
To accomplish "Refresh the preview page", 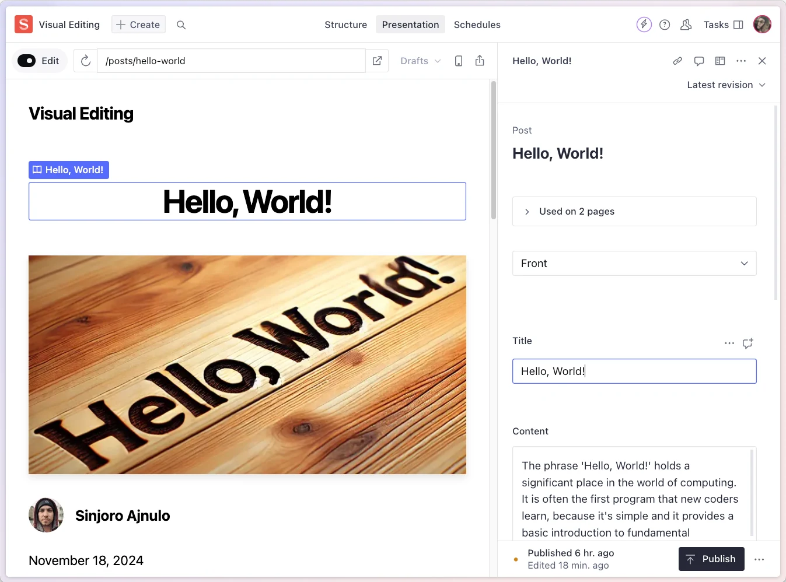I will tap(86, 61).
